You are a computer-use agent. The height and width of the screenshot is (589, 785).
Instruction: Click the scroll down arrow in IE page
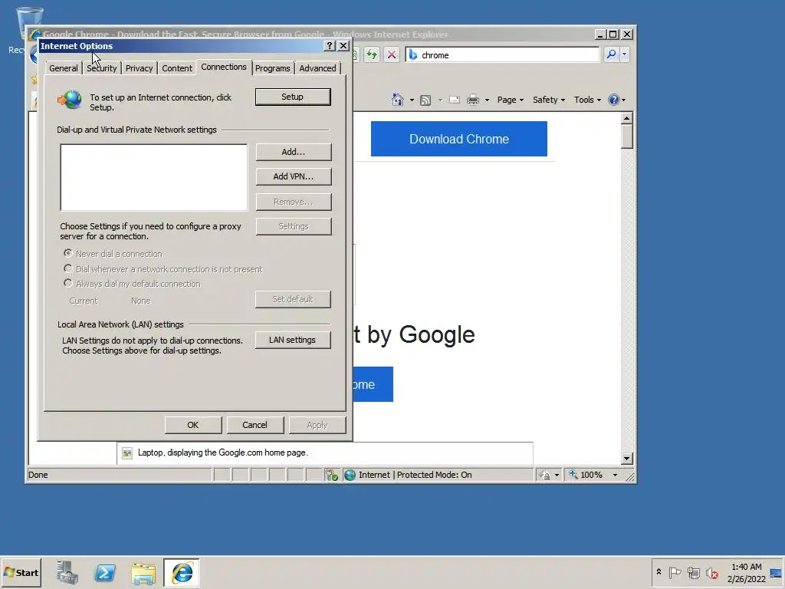[627, 459]
